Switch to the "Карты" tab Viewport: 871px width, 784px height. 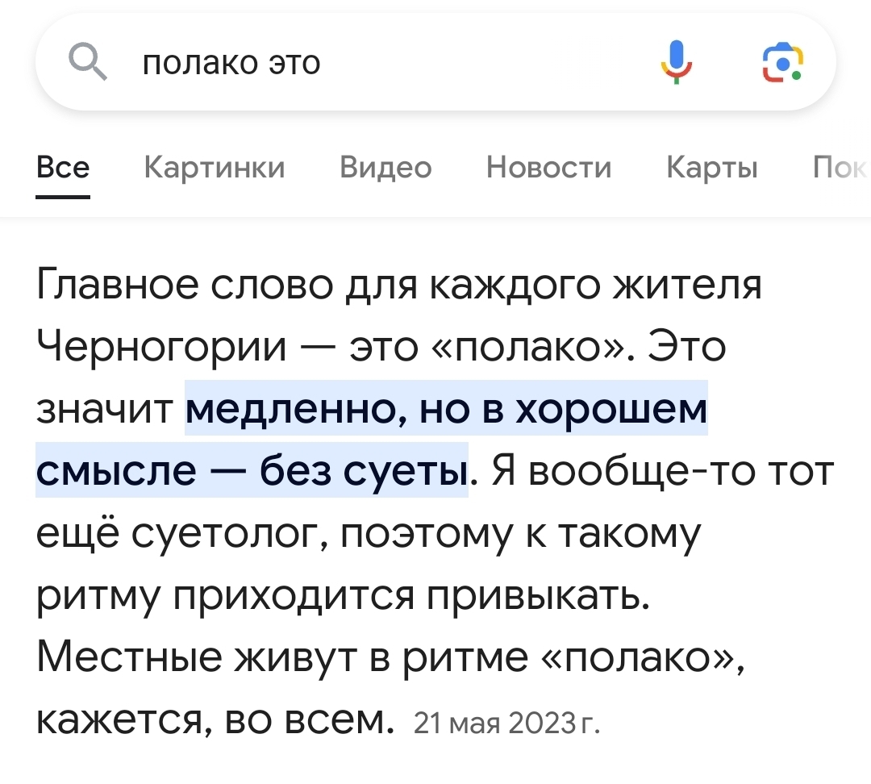712,168
